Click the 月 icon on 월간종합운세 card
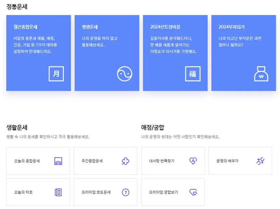280x209 pixels. [56, 74]
